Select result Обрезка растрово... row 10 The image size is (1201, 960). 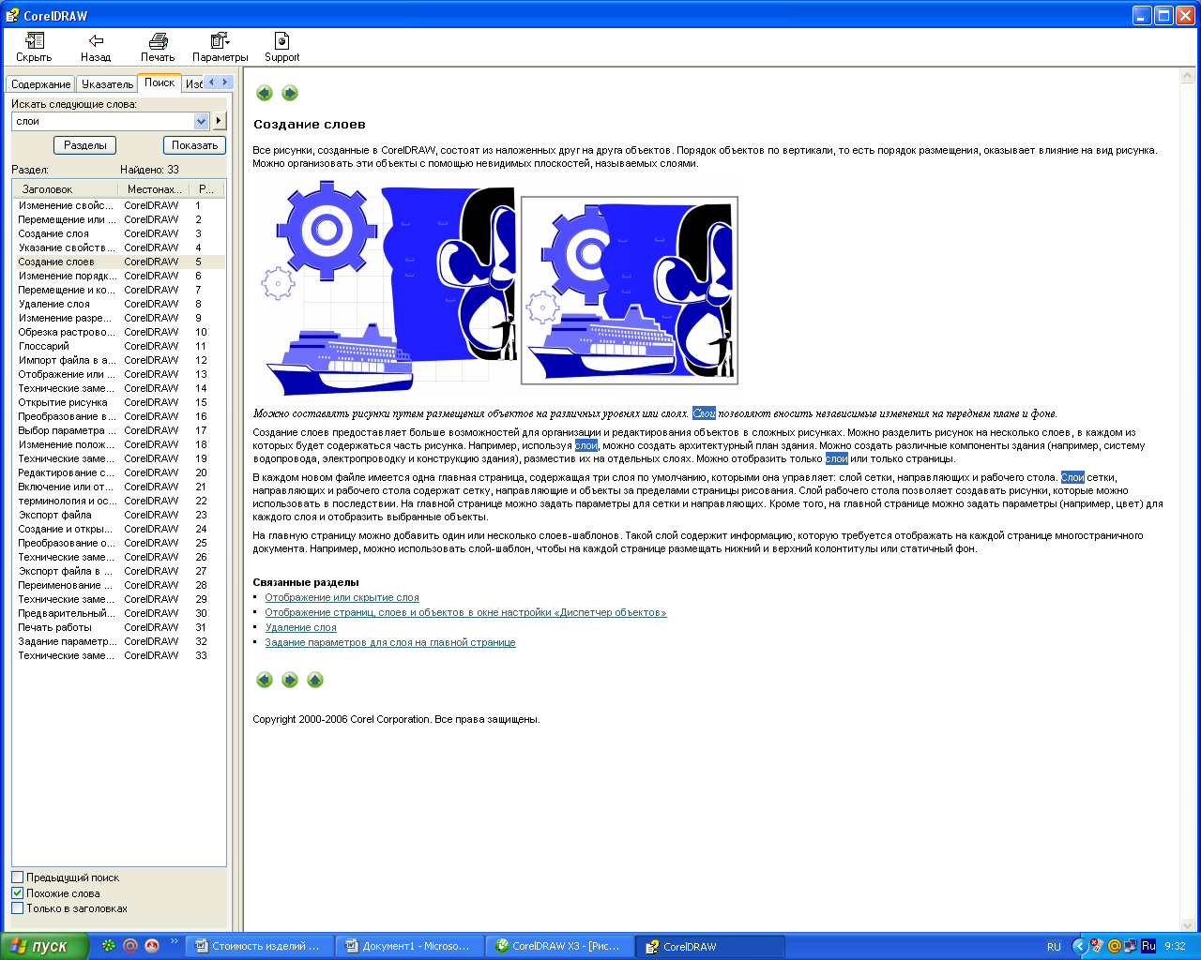pos(118,332)
